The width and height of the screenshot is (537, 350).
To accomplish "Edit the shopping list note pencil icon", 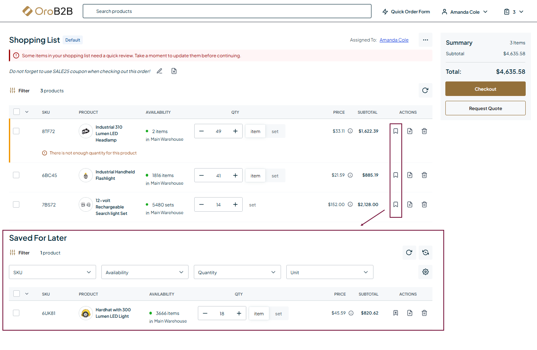I will pos(159,71).
